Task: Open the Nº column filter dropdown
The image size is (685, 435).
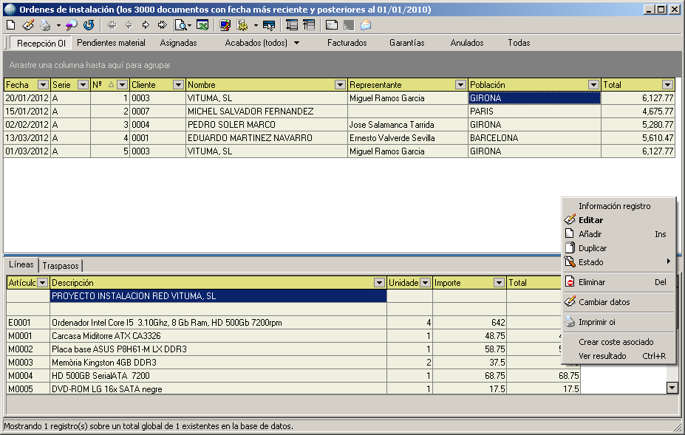Action: [123, 85]
